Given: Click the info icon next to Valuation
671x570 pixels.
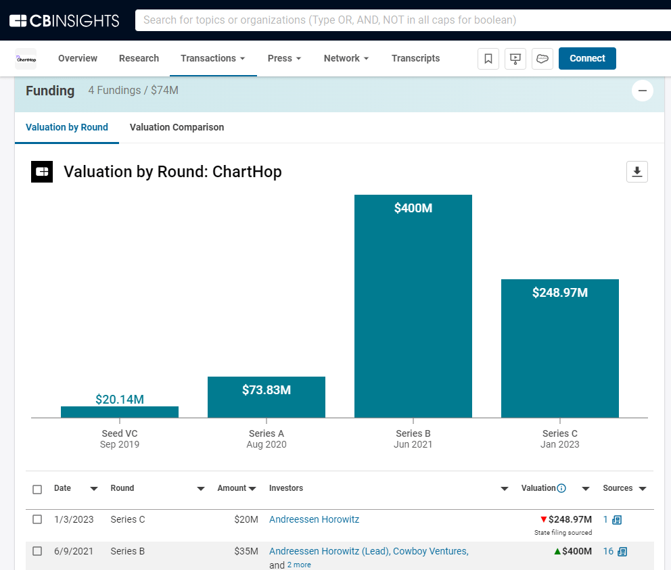Looking at the screenshot, I should click(x=561, y=488).
